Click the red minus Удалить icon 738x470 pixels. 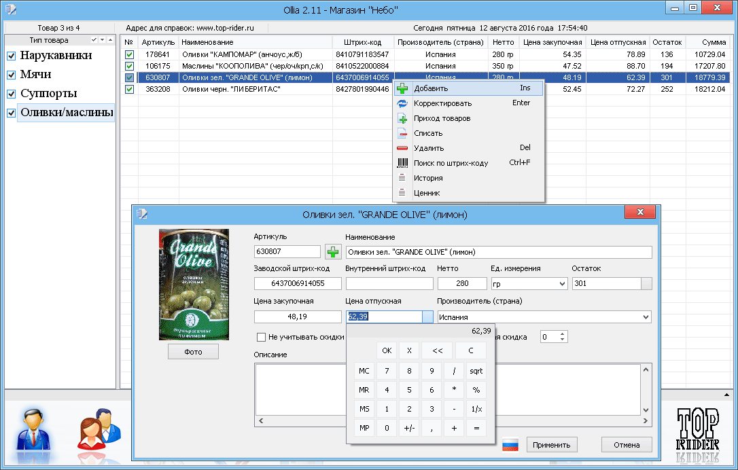point(402,148)
